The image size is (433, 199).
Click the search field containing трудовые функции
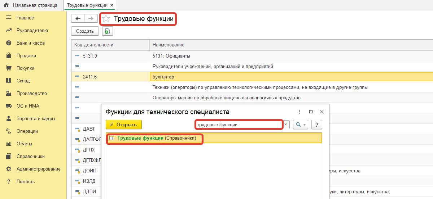(238, 125)
